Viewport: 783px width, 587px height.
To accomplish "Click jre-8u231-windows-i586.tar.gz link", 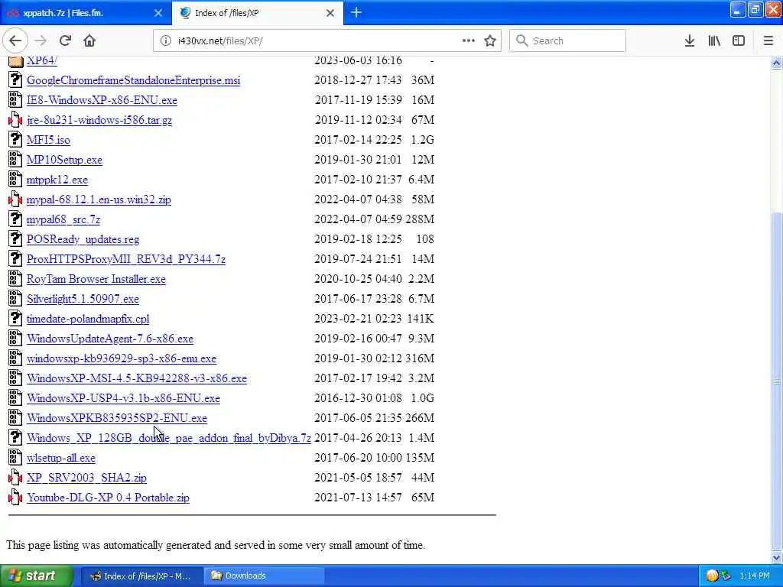I will click(99, 120).
